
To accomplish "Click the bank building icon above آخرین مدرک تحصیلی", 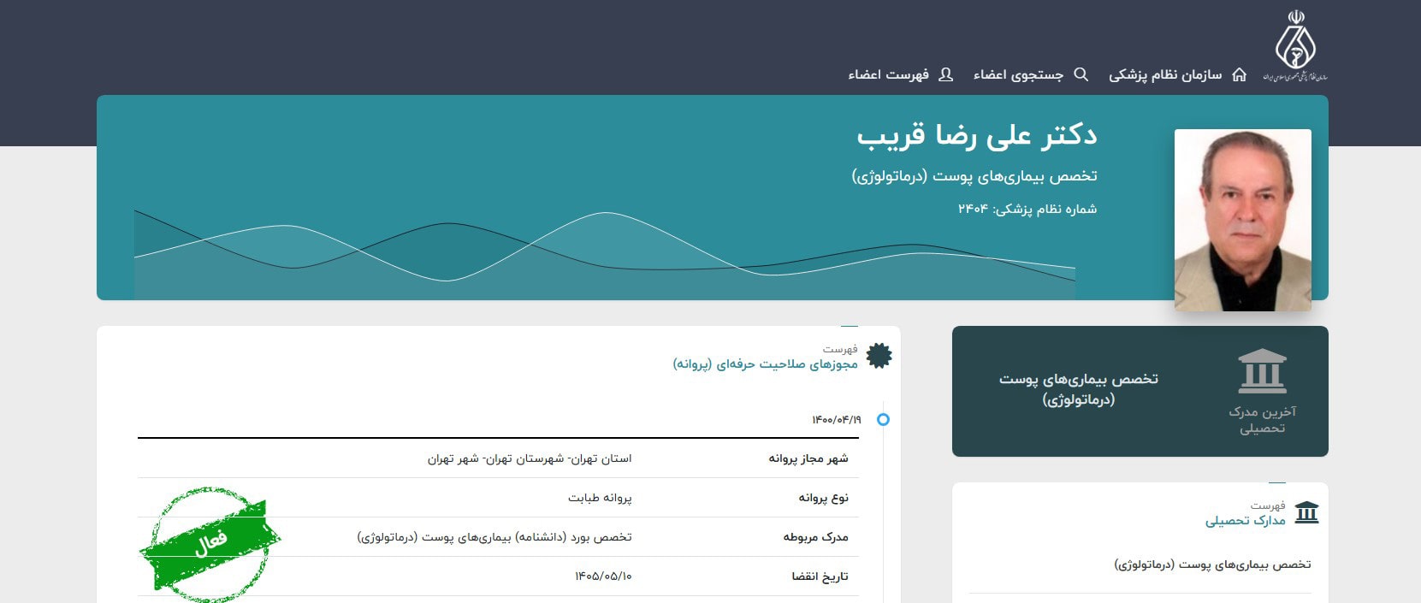I will click(x=1262, y=371).
